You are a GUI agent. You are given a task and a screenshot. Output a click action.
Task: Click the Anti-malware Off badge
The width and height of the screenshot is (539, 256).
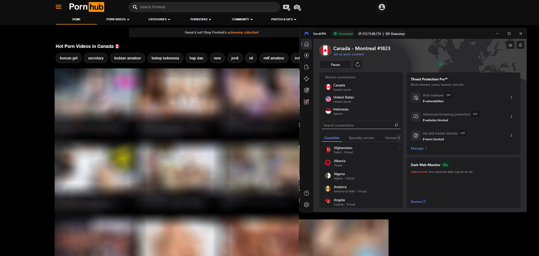[x=448, y=95]
